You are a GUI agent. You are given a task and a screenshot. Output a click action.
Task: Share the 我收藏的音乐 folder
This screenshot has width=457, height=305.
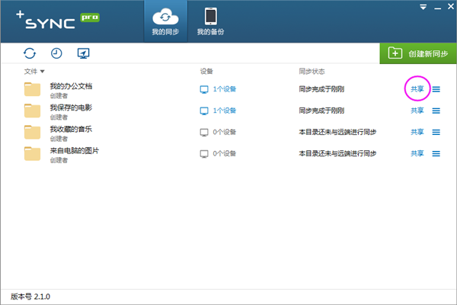point(417,132)
